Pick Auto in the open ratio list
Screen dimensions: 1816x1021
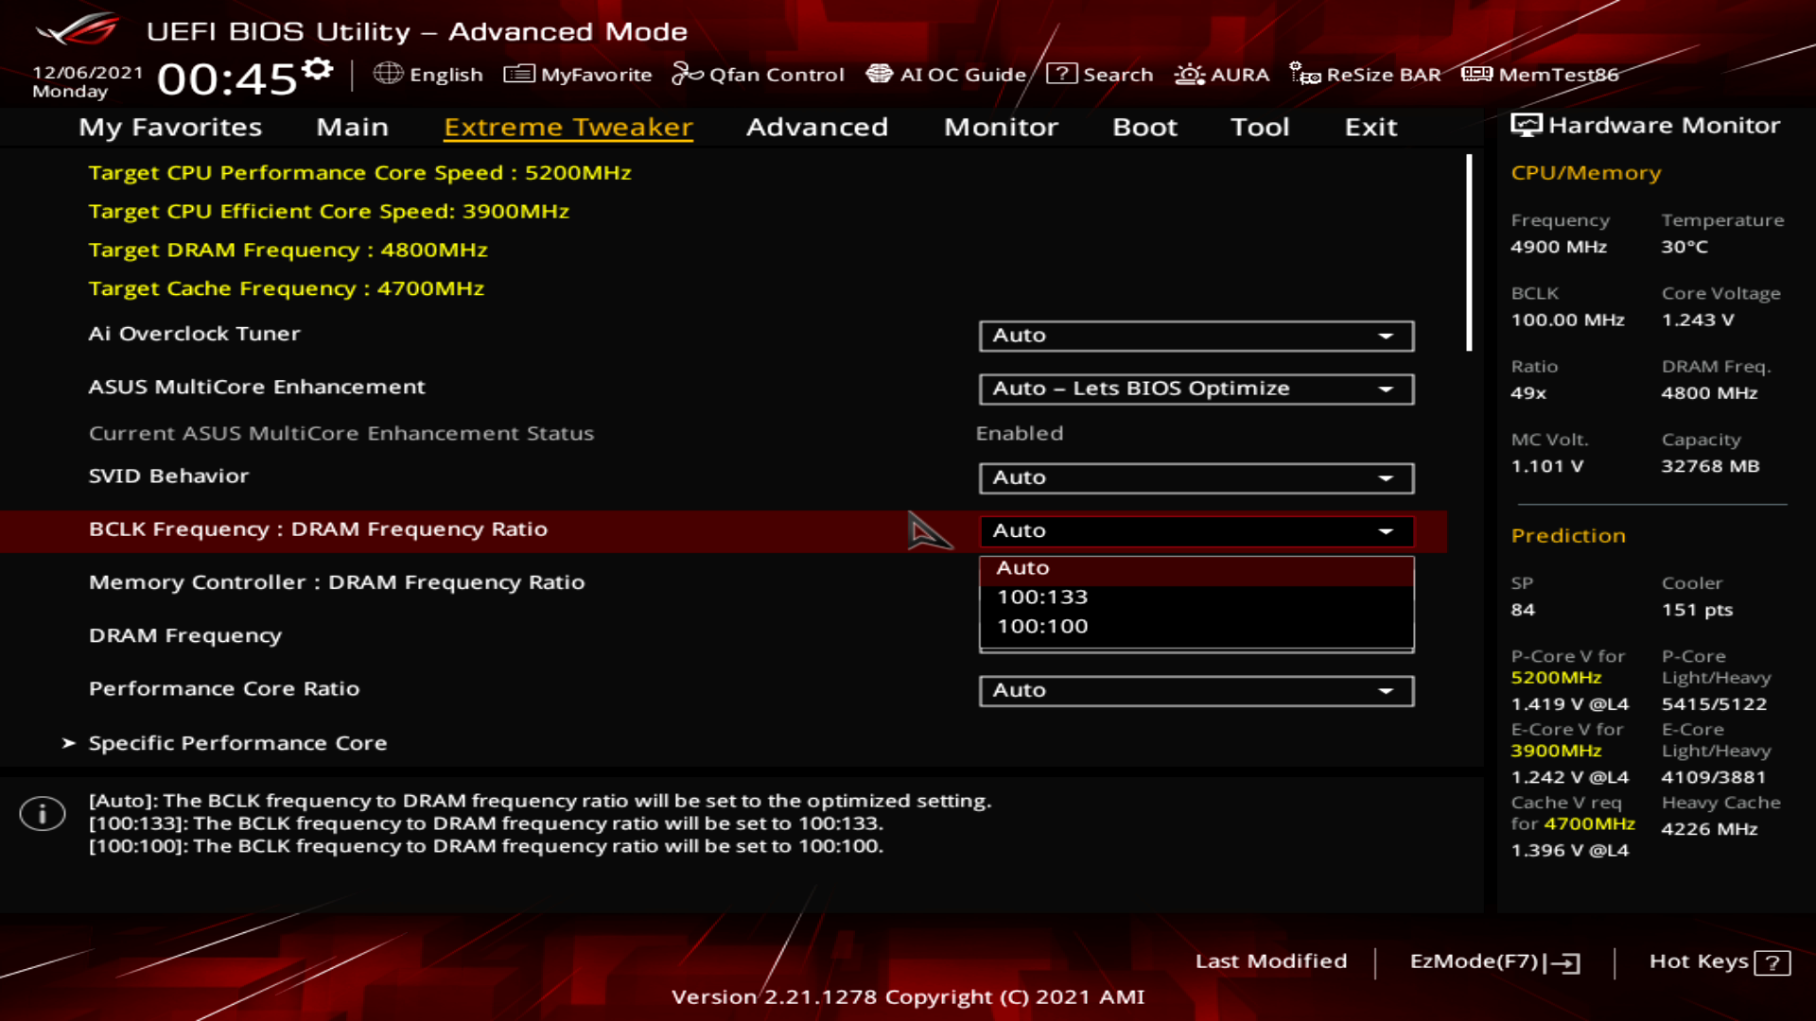tap(1023, 568)
